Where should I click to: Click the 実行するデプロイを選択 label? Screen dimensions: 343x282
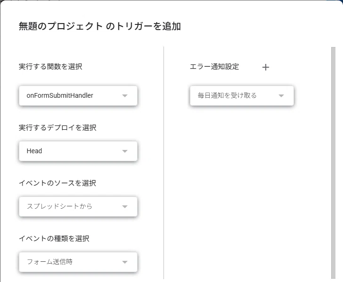click(x=57, y=128)
